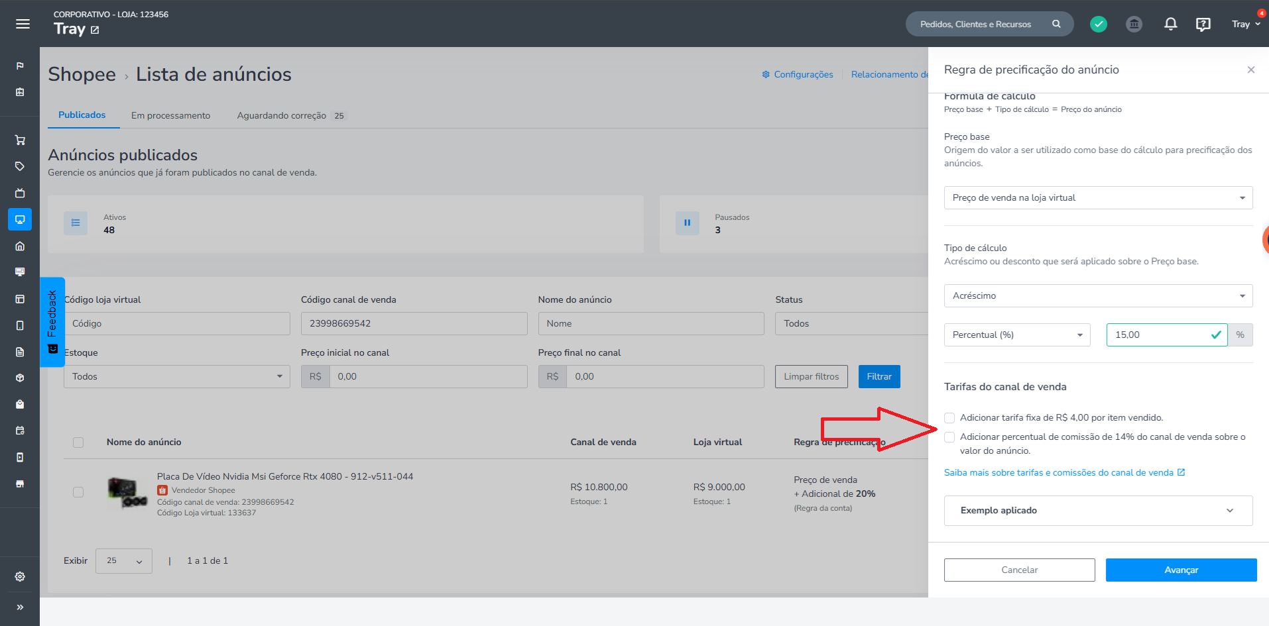
Task: Check the 14% commission percentage option
Action: click(x=949, y=437)
